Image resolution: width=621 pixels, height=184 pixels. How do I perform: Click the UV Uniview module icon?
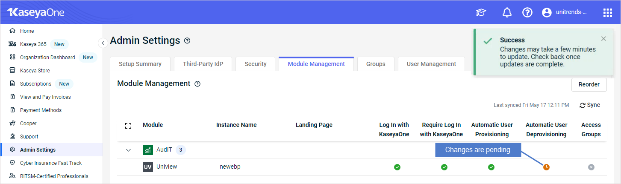(x=147, y=167)
